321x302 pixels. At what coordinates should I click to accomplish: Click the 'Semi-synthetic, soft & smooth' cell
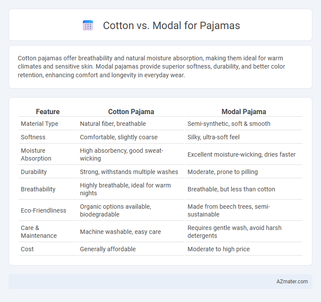pyautogui.click(x=229, y=124)
